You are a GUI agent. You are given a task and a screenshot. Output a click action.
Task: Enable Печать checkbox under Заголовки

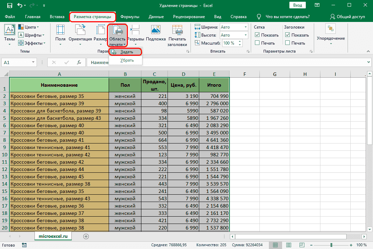pos(287,43)
